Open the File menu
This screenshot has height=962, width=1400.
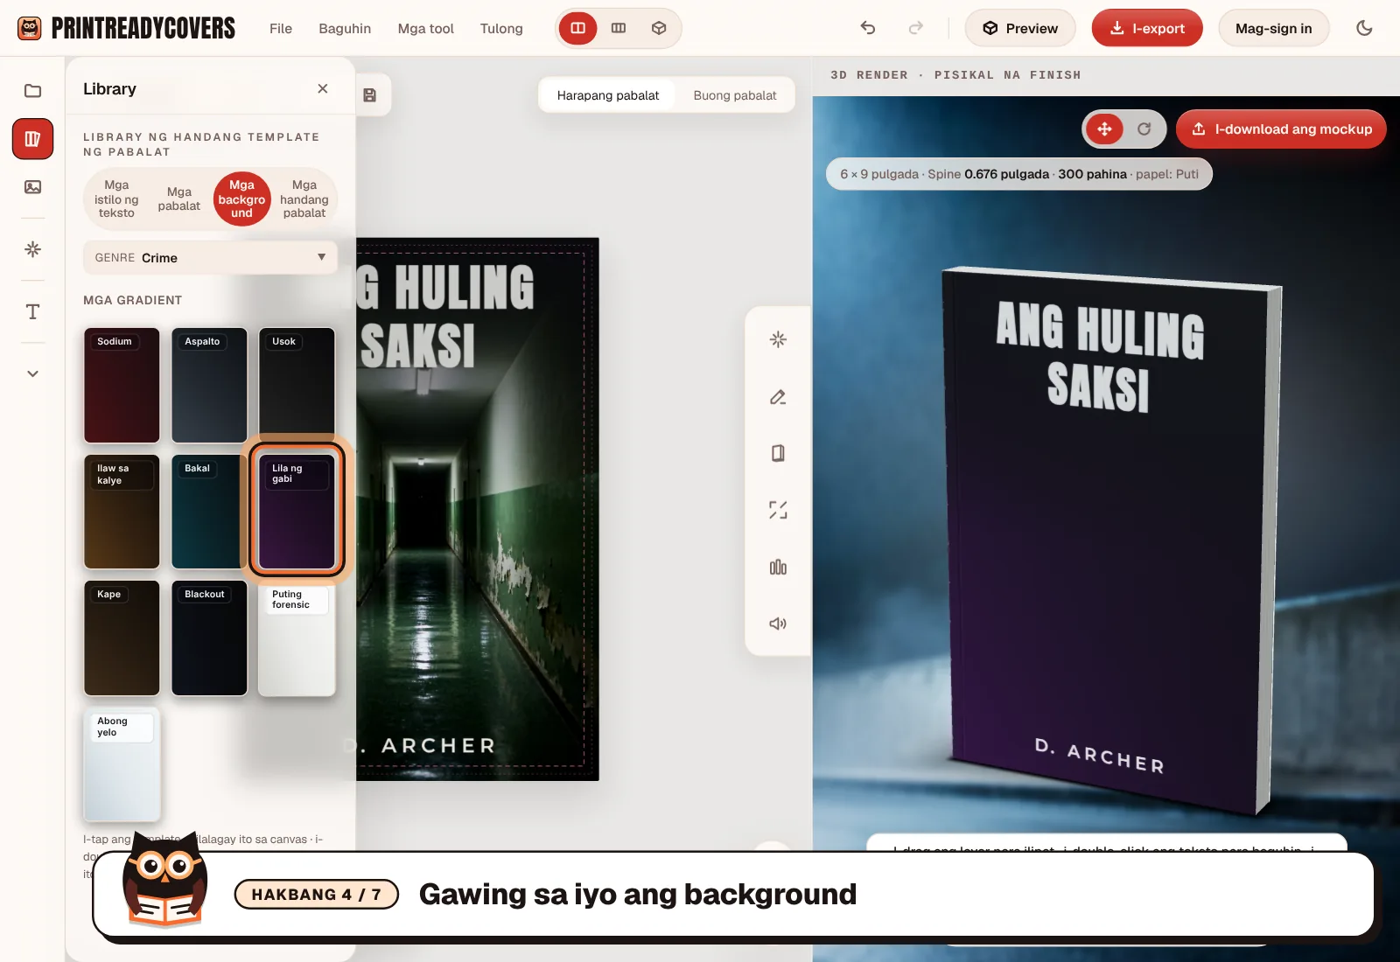click(281, 28)
